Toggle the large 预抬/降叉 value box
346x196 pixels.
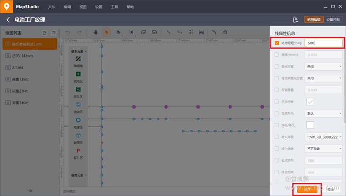(x=310, y=125)
